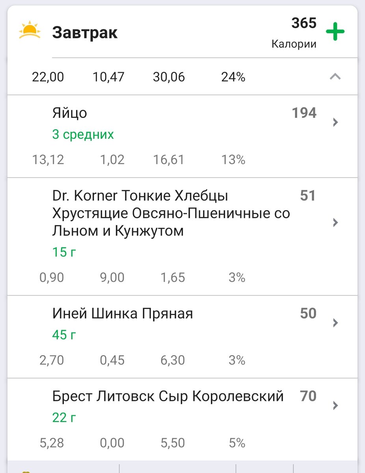This screenshot has width=365, height=473.
Task: Tap the 24% daily value summary
Action: 233,77
